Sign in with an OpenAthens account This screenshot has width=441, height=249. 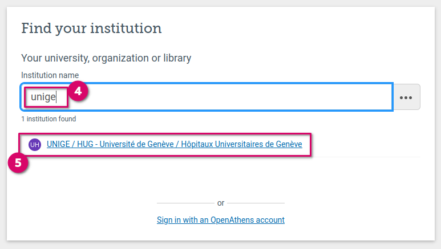[x=220, y=220]
